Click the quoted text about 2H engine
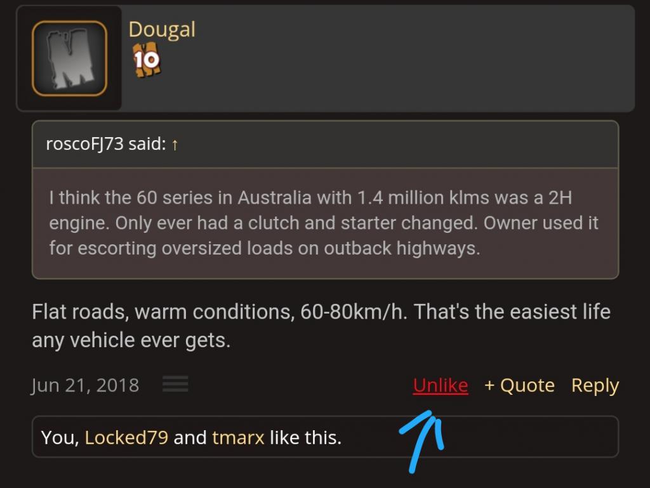Image resolution: width=650 pixels, height=488 pixels. (x=323, y=223)
